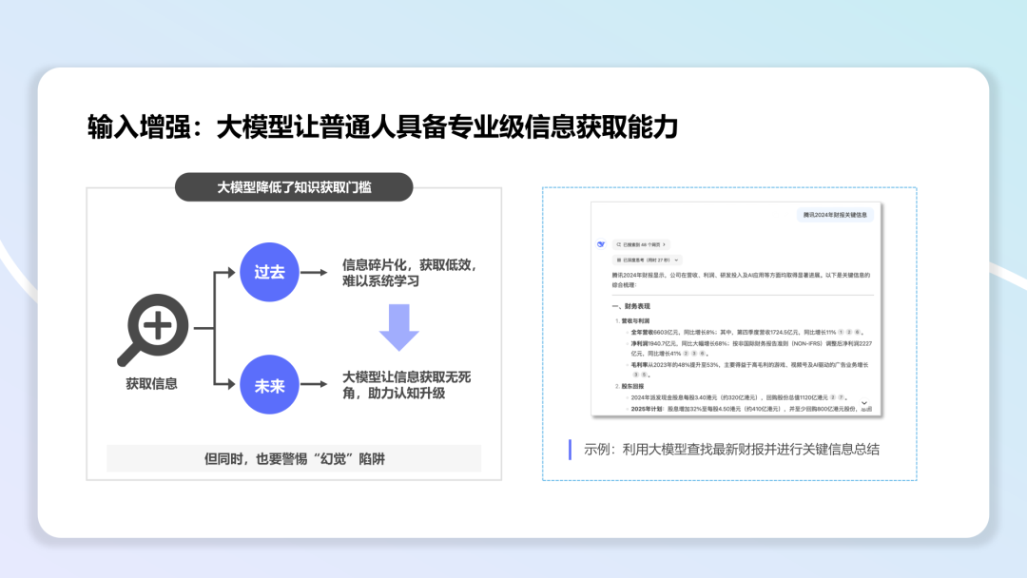Click the '大模型降低了知识获取门槛' dark pill header
1027x578 pixels.
[294, 187]
